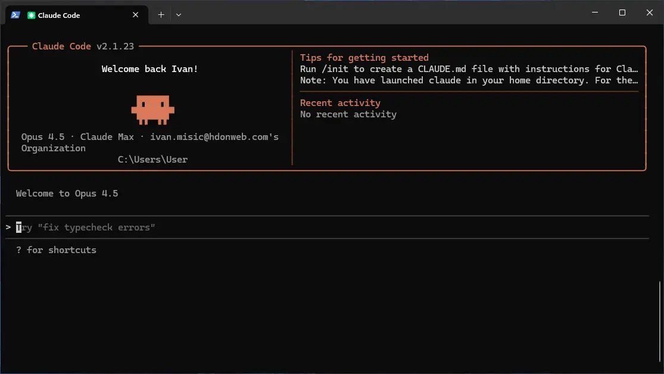This screenshot has width=664, height=374.
Task: Open the tab selection dropdown chevron
Action: pos(178,15)
